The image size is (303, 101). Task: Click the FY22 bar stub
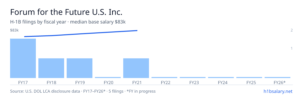click(x=164, y=78)
